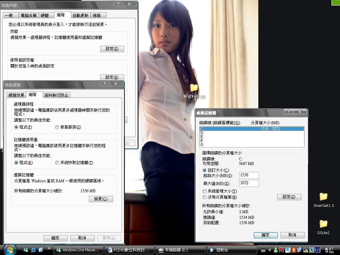Switch to the 視覺效果 tab
The width and height of the screenshot is (340, 255).
(16, 95)
